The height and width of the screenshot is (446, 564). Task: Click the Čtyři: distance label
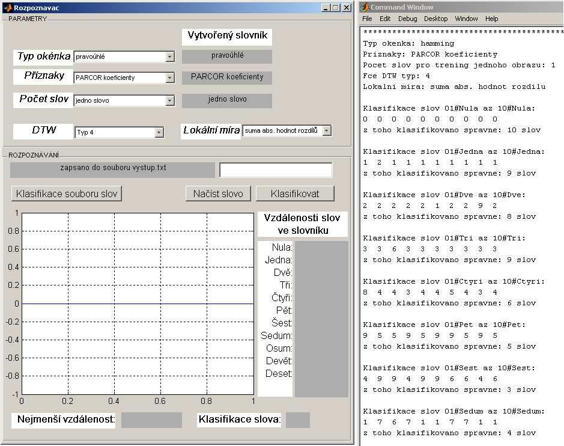pyautogui.click(x=282, y=298)
